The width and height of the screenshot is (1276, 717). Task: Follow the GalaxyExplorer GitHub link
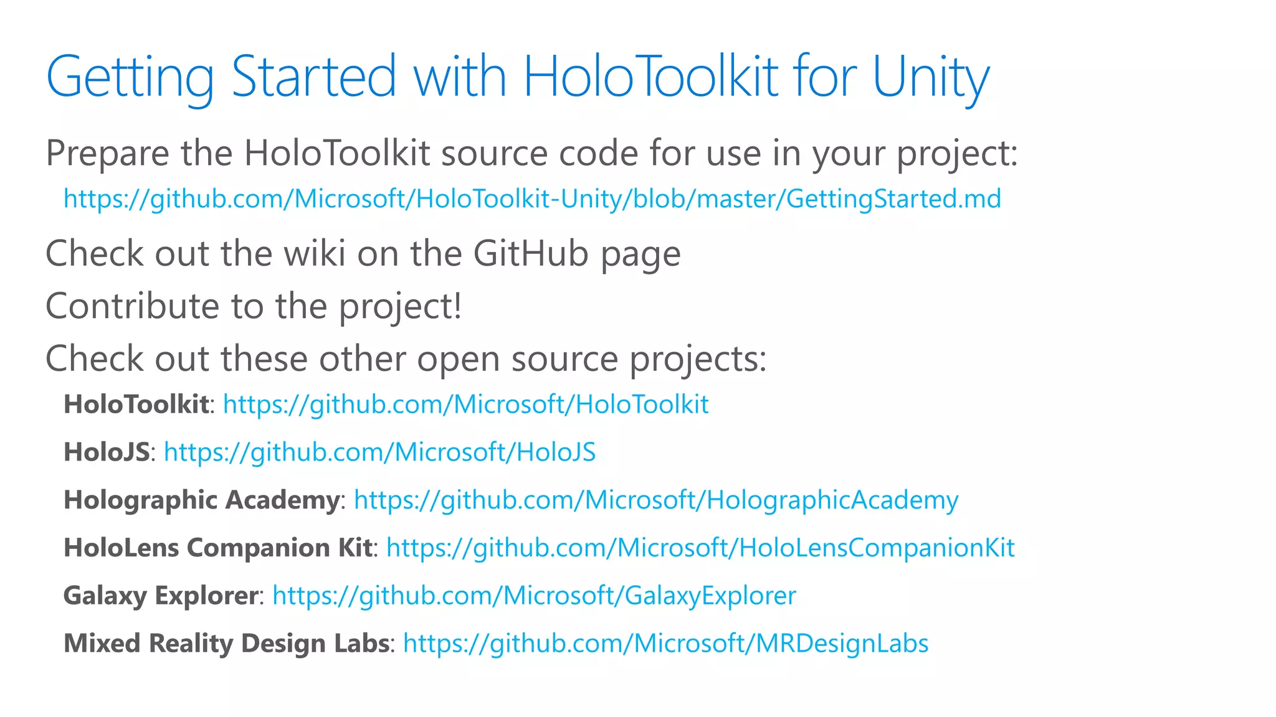[534, 596]
